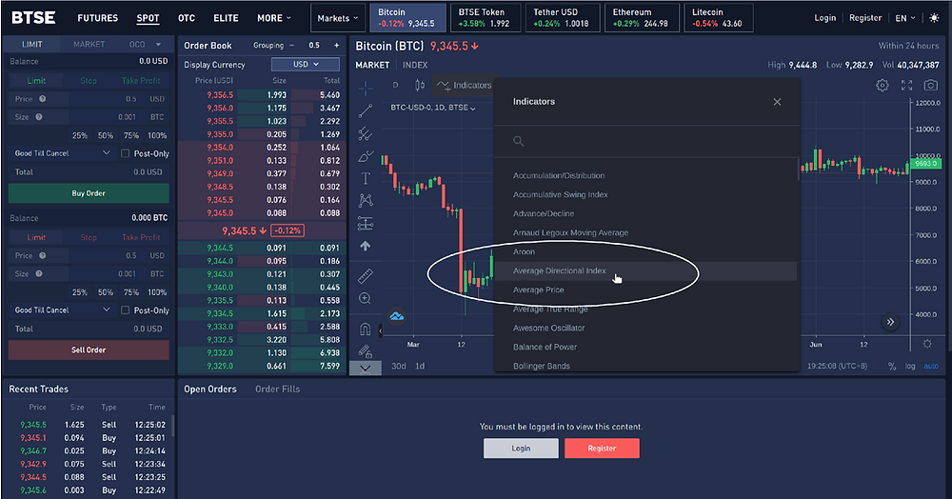Screen dimensions: 952x499
Task: Expand the MORE navigation menu
Action: click(x=274, y=18)
